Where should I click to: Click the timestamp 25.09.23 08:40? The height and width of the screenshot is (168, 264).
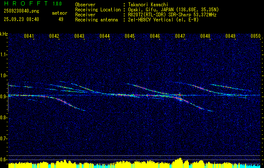tap(21, 19)
